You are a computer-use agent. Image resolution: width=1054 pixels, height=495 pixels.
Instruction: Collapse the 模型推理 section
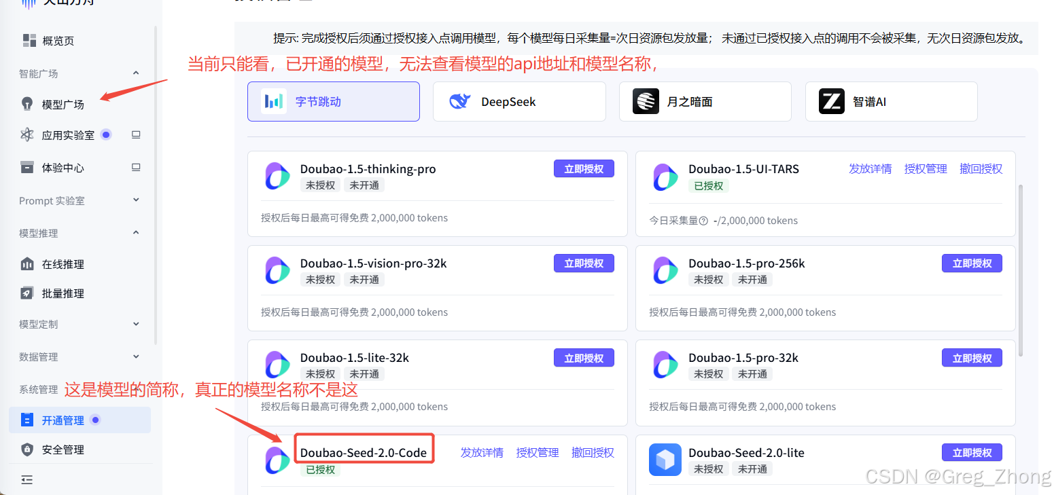[x=136, y=232]
